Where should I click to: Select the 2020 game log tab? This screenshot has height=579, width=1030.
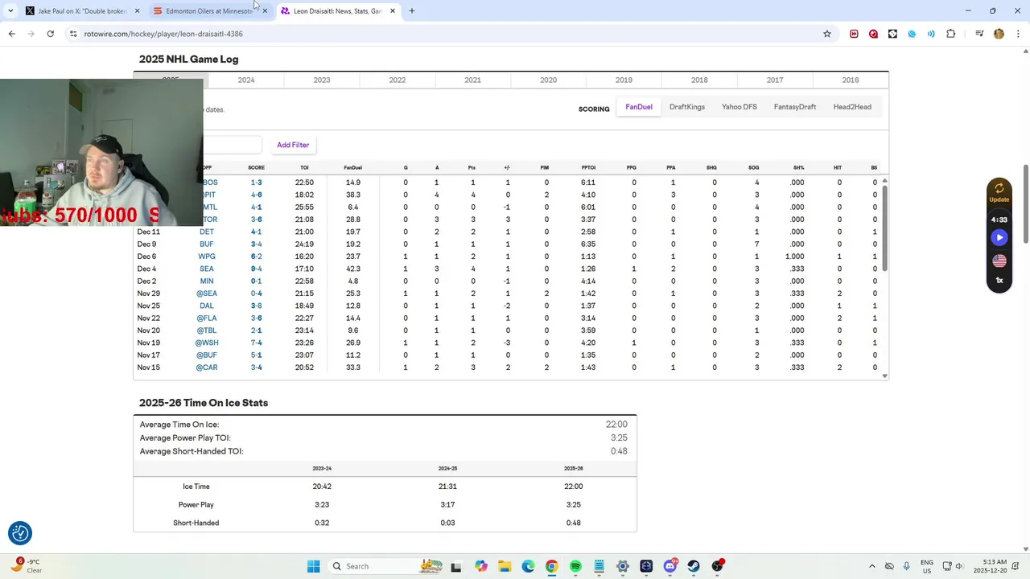point(548,80)
